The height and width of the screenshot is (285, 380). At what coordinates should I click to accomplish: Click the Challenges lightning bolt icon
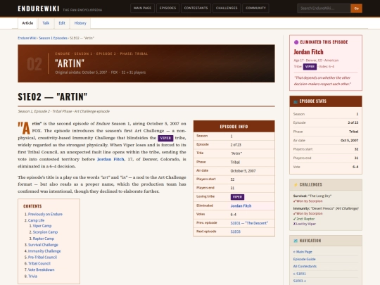(x=296, y=185)
